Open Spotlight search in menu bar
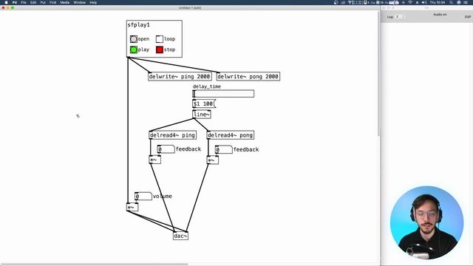The width and height of the screenshot is (473, 266). click(x=452, y=2)
